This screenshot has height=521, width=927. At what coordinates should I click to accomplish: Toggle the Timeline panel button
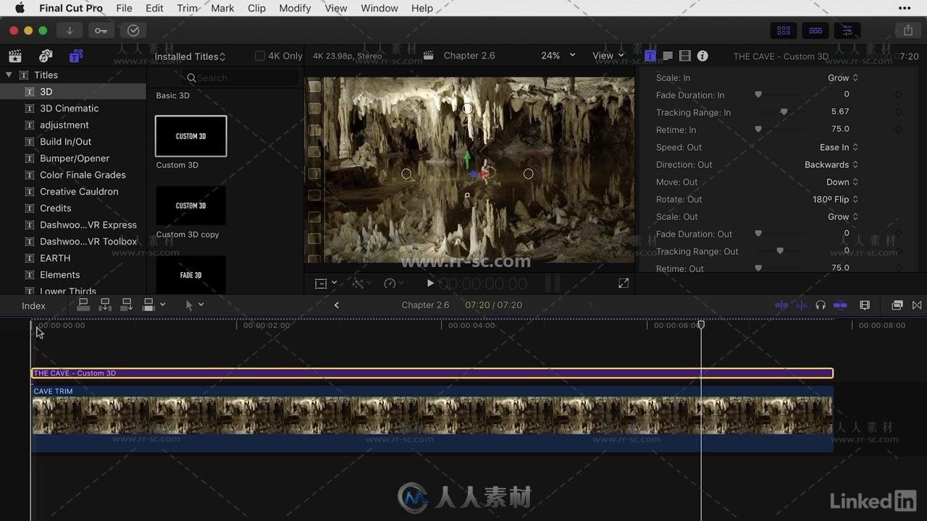coord(815,30)
